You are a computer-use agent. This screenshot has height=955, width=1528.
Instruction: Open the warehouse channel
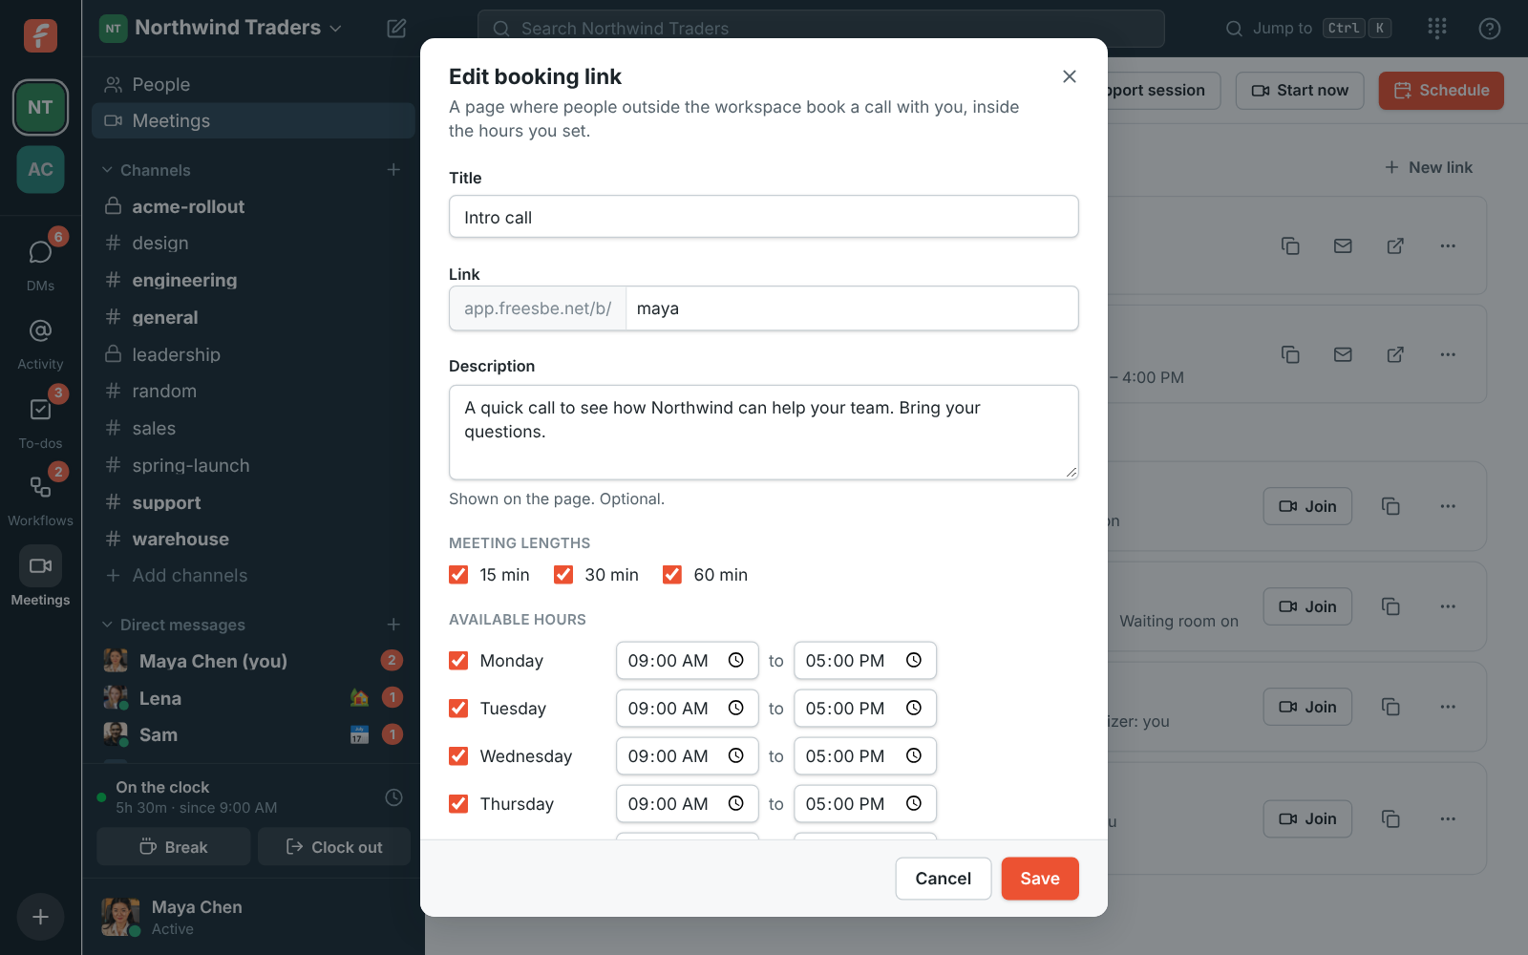pos(253,539)
